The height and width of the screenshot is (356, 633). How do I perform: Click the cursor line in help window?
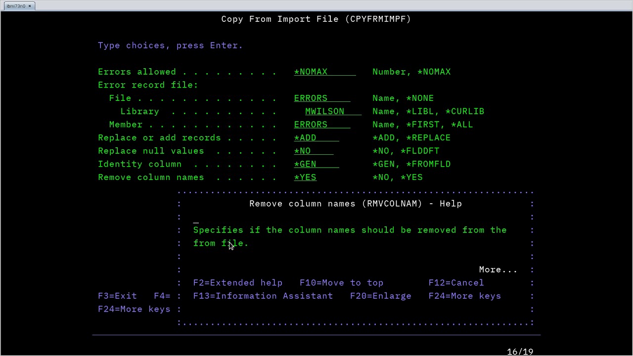click(196, 223)
